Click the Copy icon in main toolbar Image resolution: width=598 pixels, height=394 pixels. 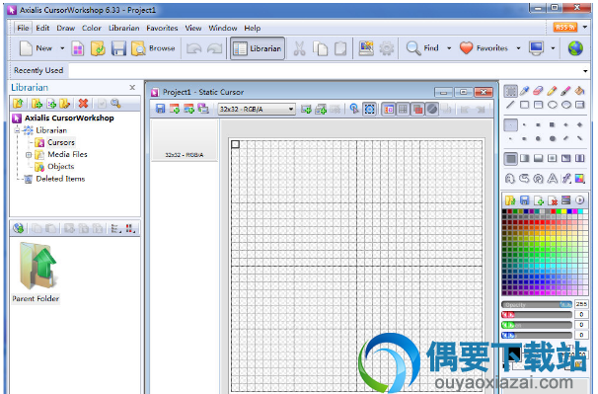pos(321,48)
